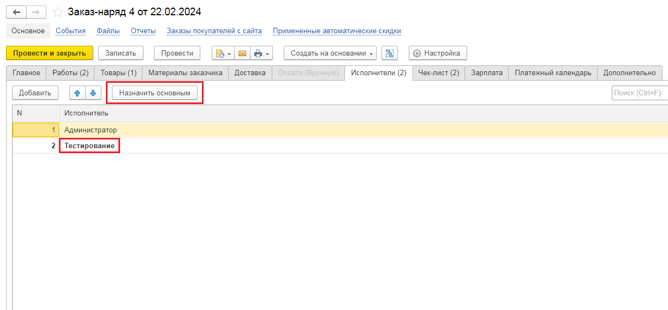Click row number 2 cell
The width and height of the screenshot is (668, 310).
36,146
